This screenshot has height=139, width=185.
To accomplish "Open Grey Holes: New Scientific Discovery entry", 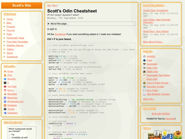I will click(157, 21).
